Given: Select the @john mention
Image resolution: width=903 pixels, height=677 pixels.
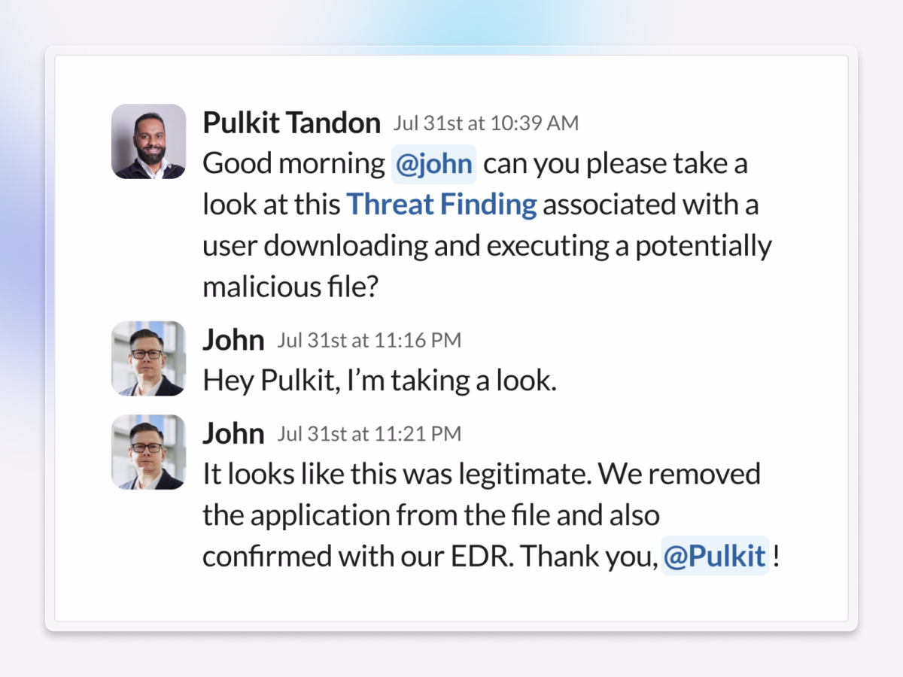Looking at the screenshot, I should [434, 164].
